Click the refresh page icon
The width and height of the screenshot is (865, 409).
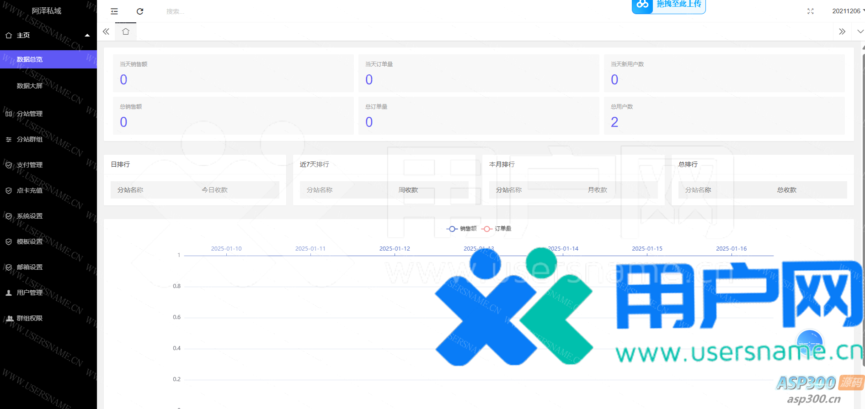(140, 11)
